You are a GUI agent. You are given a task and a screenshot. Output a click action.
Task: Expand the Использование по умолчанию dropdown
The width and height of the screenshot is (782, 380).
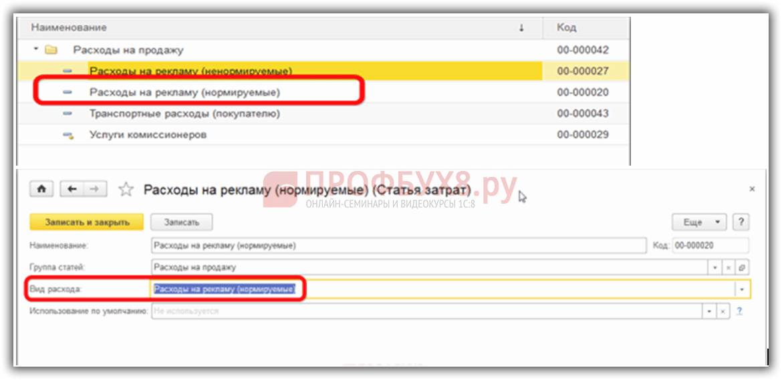click(708, 311)
